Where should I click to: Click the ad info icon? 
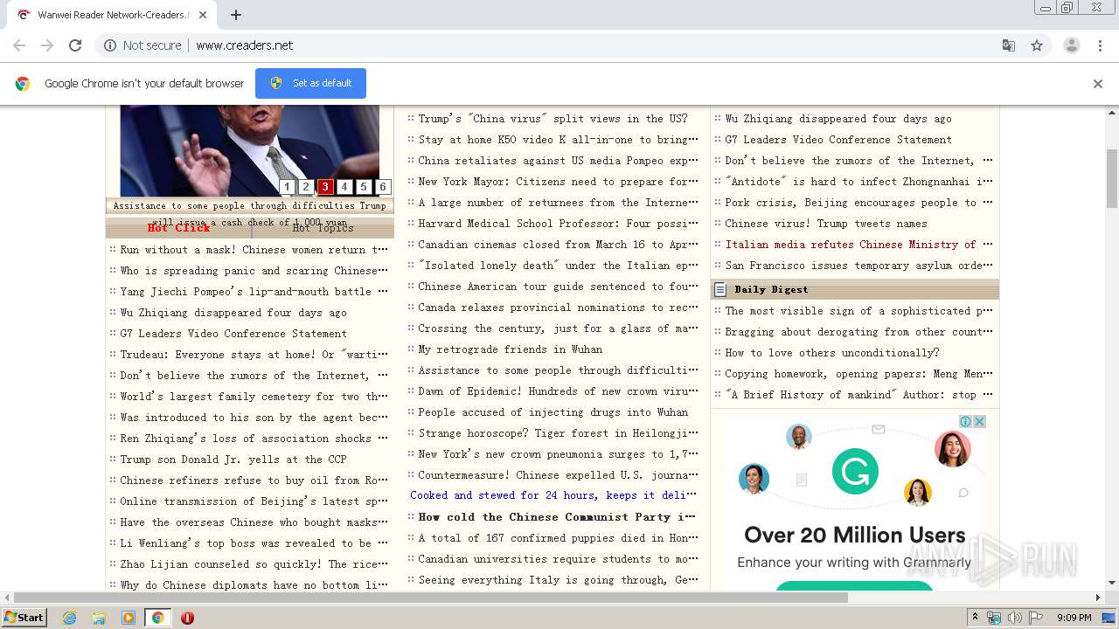coord(966,422)
